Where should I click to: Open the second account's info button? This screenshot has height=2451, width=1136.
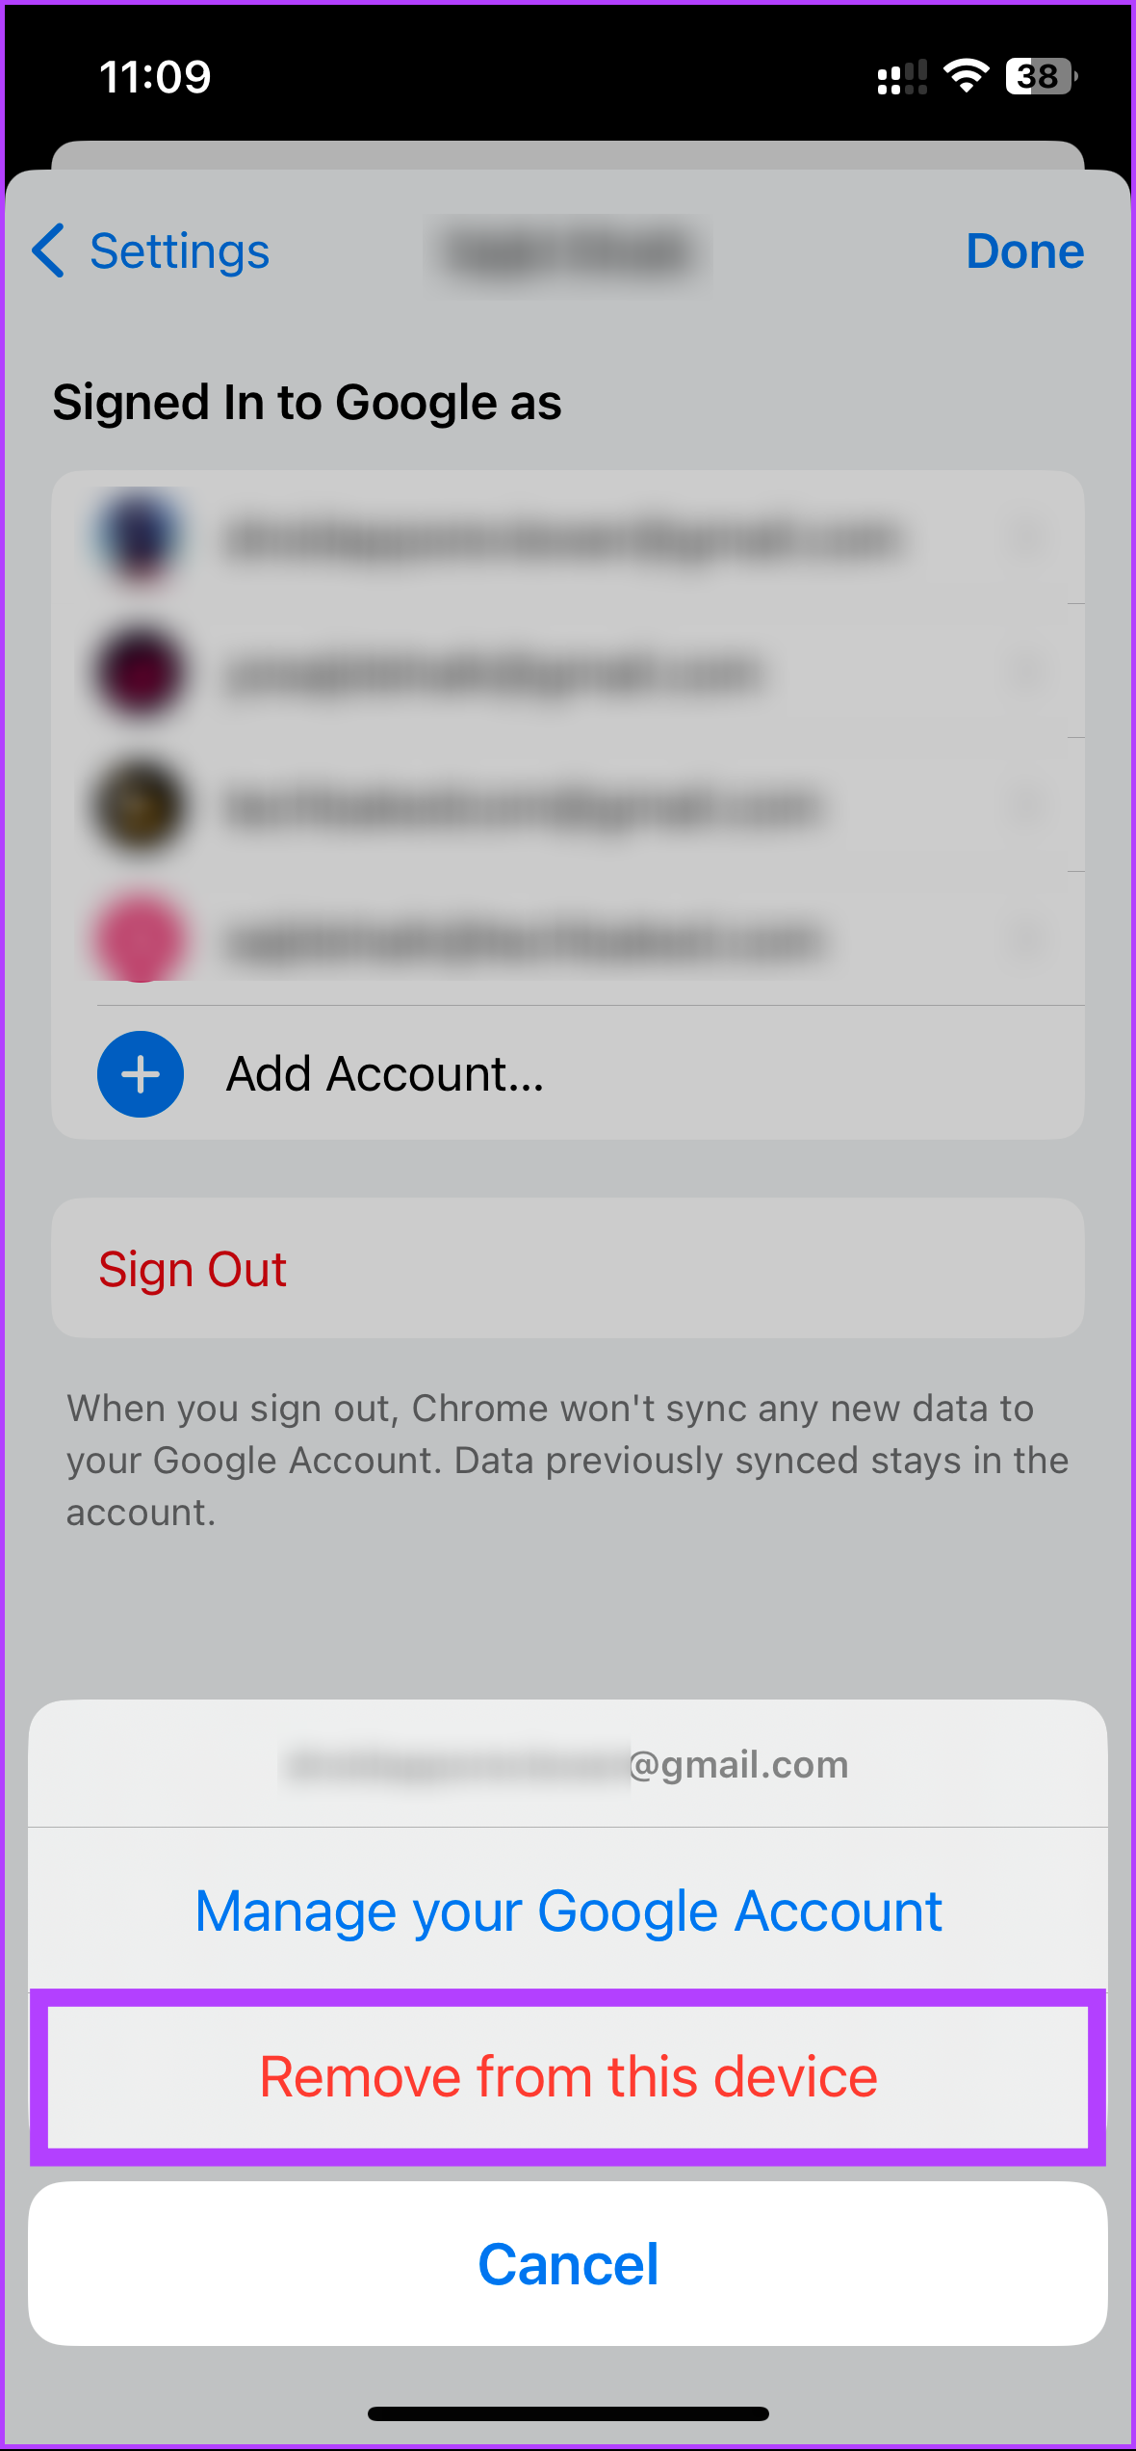(1028, 672)
